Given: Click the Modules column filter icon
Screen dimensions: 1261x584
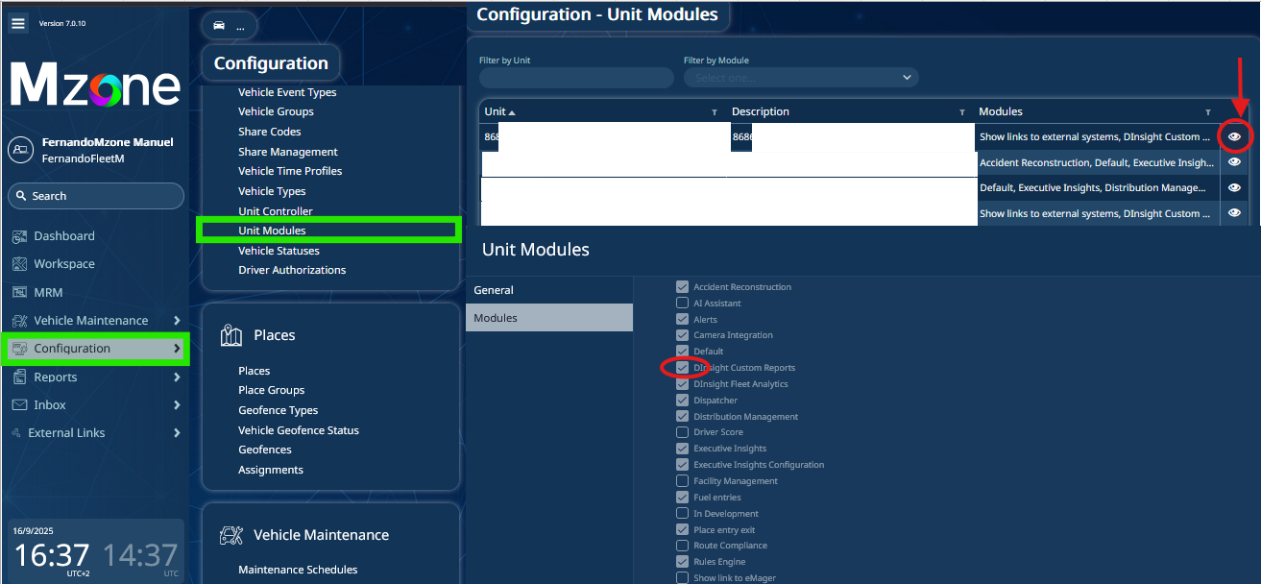Looking at the screenshot, I should [x=1207, y=112].
